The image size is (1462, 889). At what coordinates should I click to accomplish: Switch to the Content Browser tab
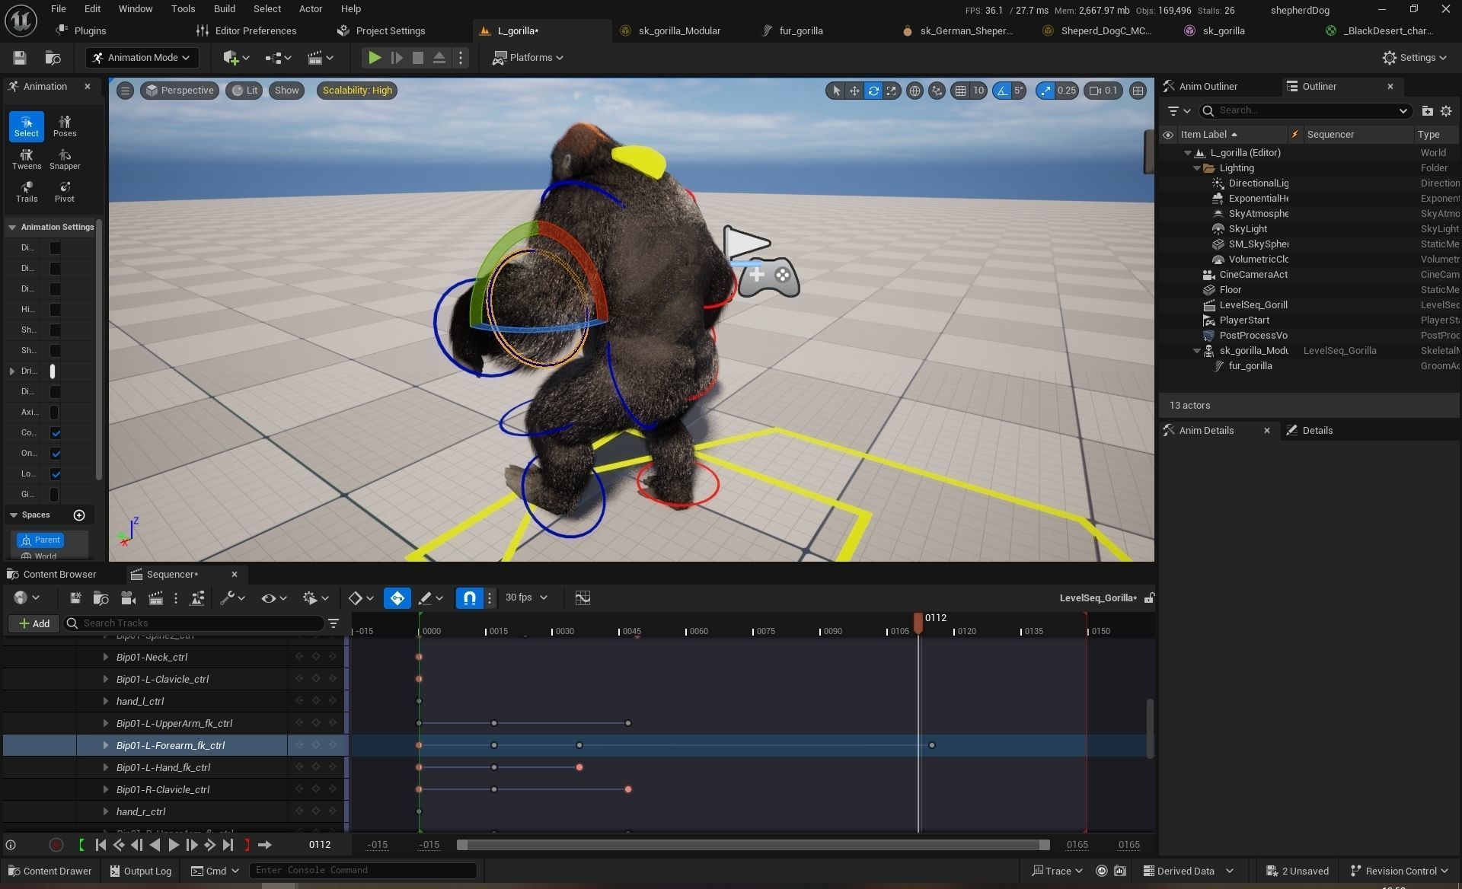(x=59, y=575)
